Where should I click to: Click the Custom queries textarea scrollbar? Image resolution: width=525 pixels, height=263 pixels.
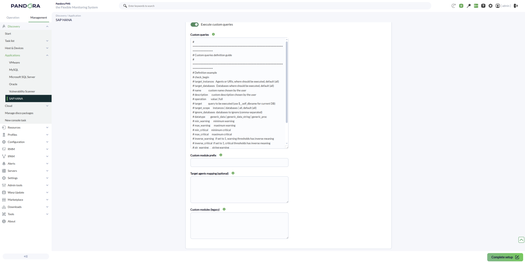tap(287, 82)
